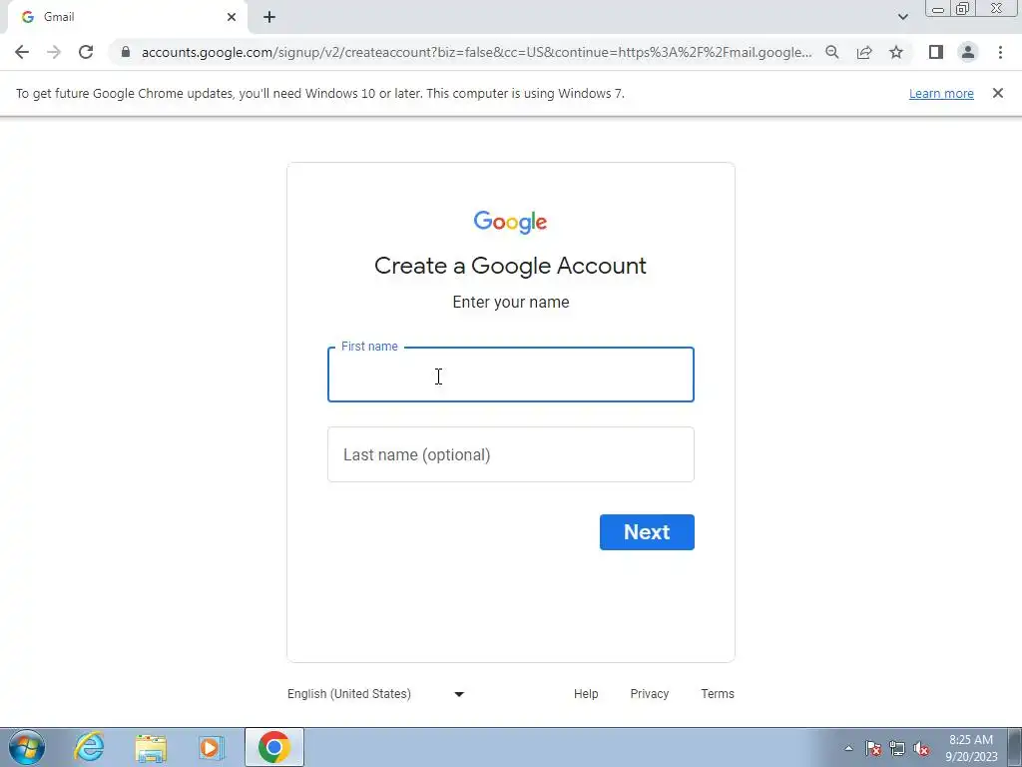The height and width of the screenshot is (767, 1022).
Task: Open the Terms link
Action: pos(718,694)
